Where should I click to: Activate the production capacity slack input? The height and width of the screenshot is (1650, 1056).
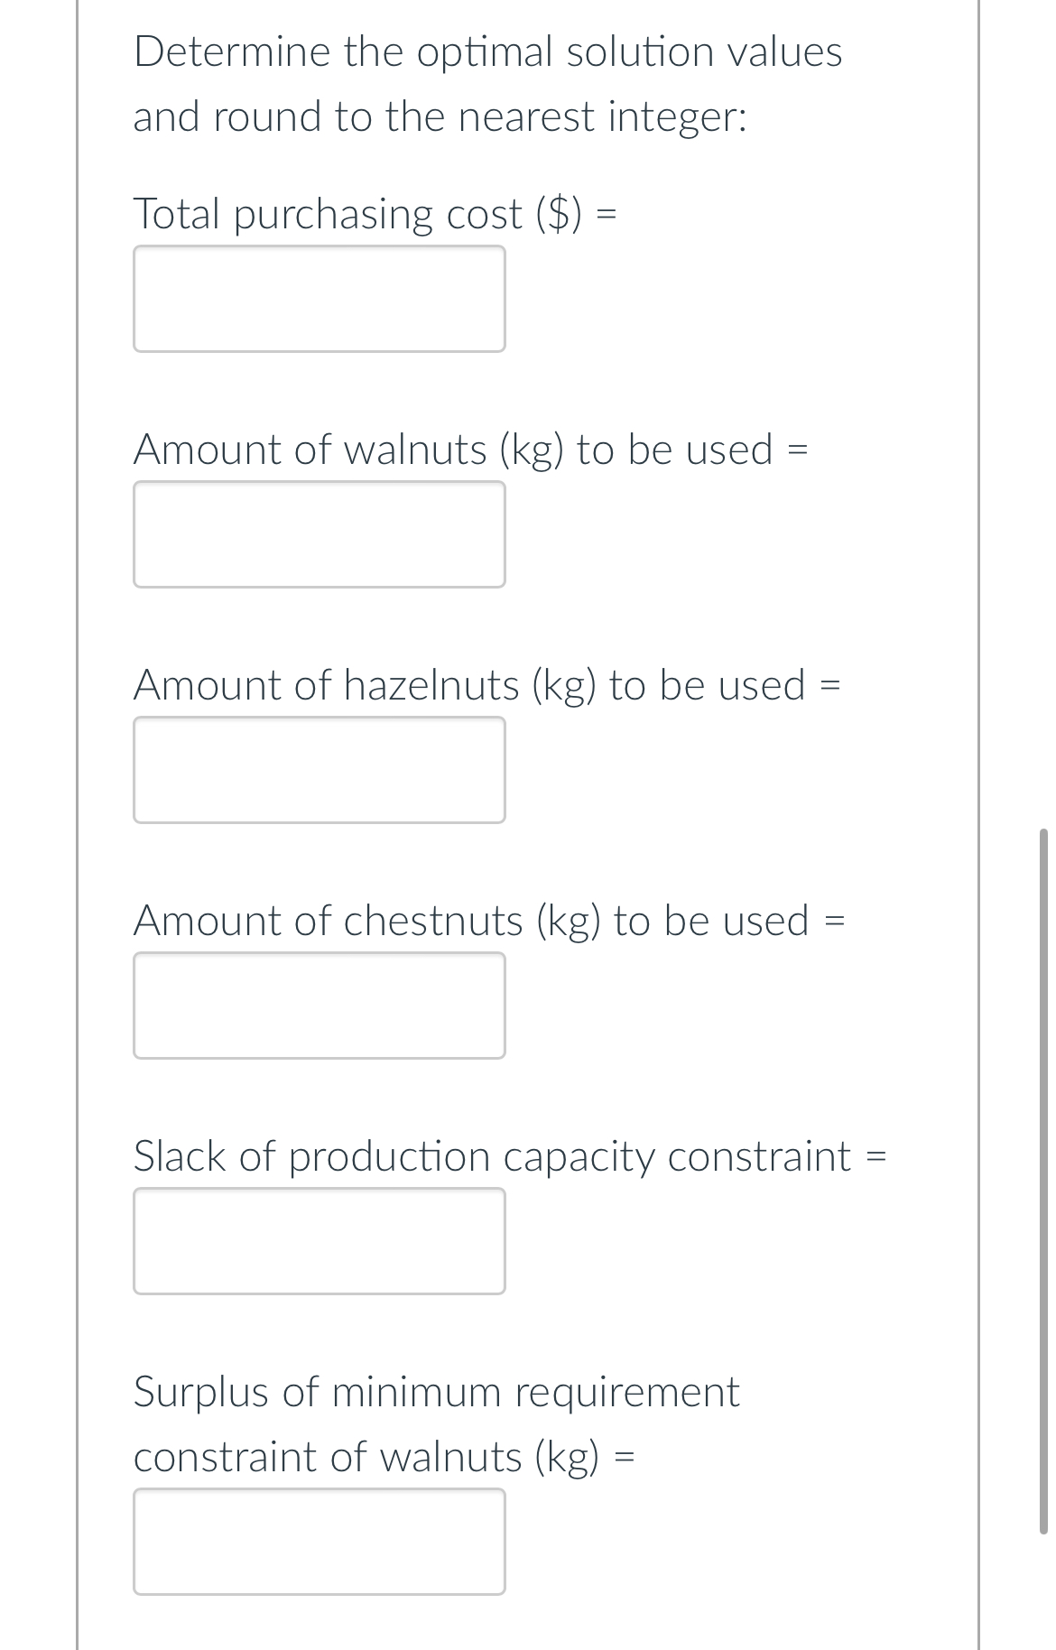[320, 1241]
